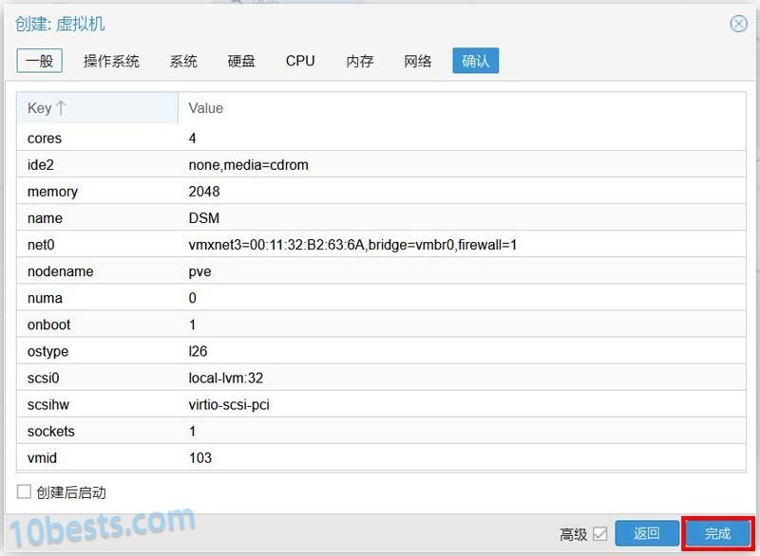Toggle the 高级 checkbox
Viewport: 760px width, 556px height.
pyautogui.click(x=599, y=534)
